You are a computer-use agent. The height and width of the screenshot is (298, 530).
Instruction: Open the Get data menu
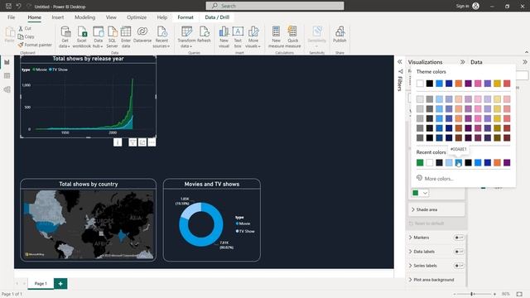coord(65,37)
